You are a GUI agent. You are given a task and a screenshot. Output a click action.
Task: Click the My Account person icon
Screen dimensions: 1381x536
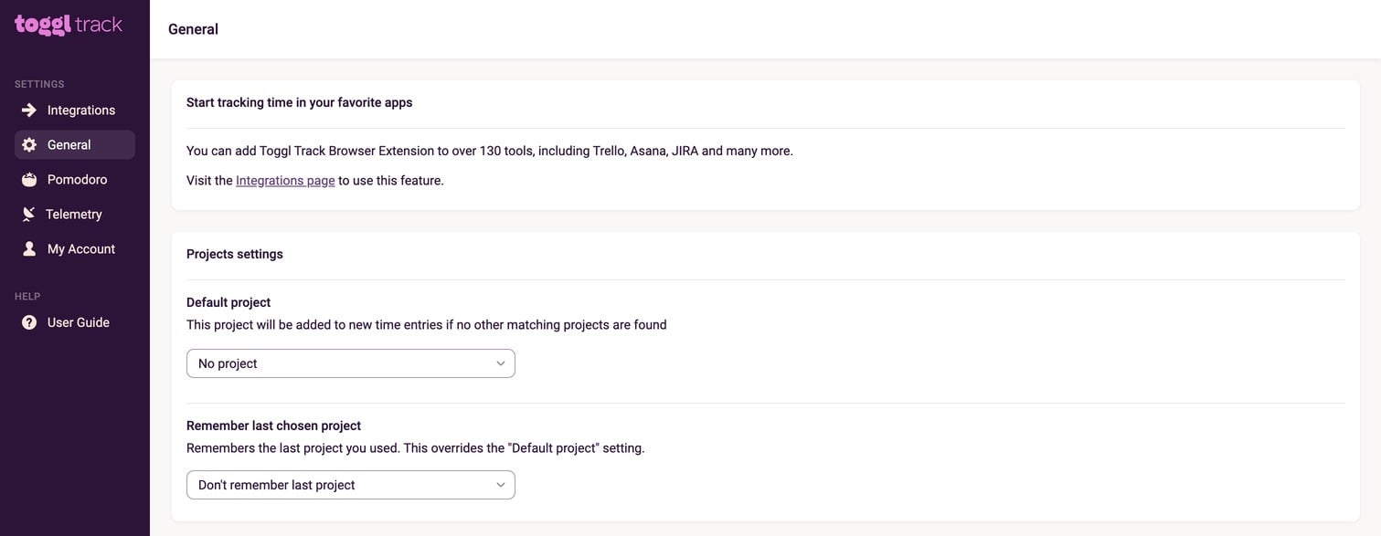pos(29,249)
